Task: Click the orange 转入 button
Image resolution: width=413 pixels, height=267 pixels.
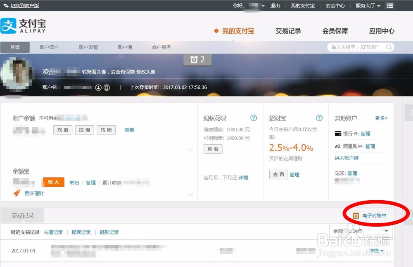Action: pyautogui.click(x=53, y=182)
